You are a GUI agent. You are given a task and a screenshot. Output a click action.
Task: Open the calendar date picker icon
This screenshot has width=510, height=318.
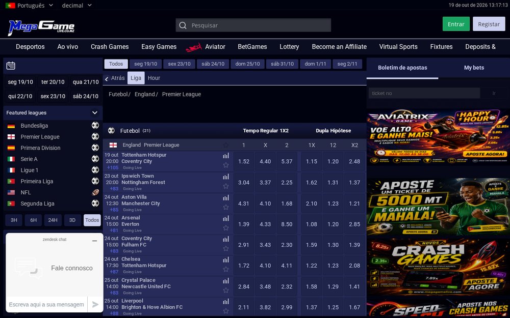(x=11, y=66)
